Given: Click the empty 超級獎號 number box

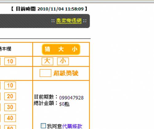Looking at the screenshot, I should 46,73.
